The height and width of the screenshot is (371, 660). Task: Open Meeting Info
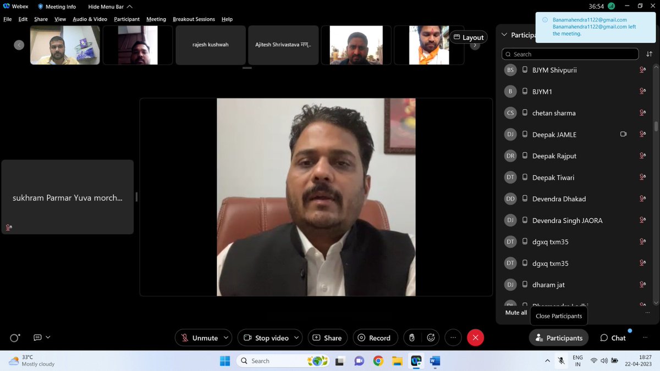[57, 7]
